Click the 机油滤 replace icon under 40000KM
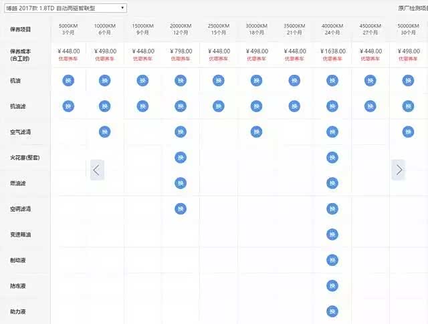Viewport: 428px width, 324px height. (332, 106)
